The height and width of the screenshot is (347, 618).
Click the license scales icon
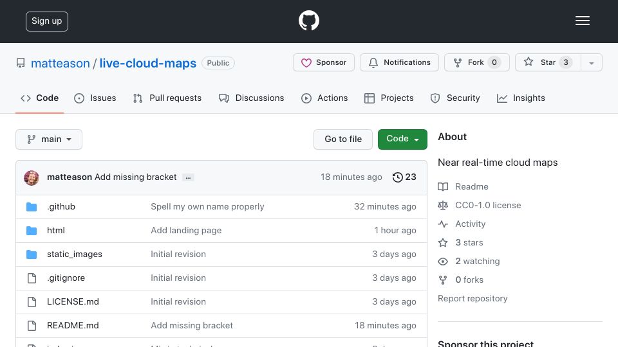pyautogui.click(x=443, y=206)
